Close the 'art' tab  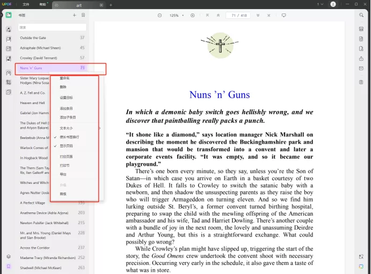101,5
